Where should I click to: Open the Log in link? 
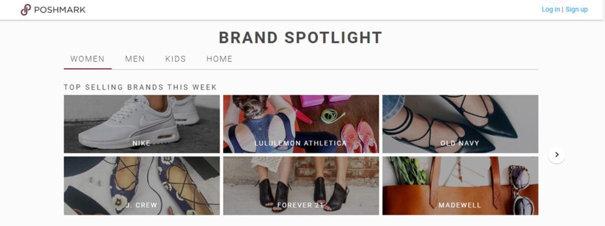pyautogui.click(x=551, y=9)
